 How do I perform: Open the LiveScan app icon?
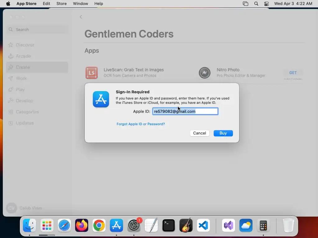point(92,73)
